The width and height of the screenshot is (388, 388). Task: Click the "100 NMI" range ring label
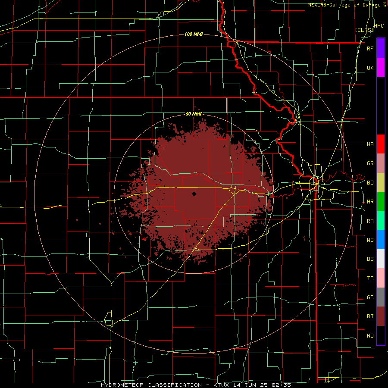pyautogui.click(x=194, y=34)
